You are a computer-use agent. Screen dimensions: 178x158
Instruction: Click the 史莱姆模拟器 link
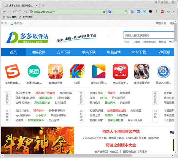pos(115,120)
